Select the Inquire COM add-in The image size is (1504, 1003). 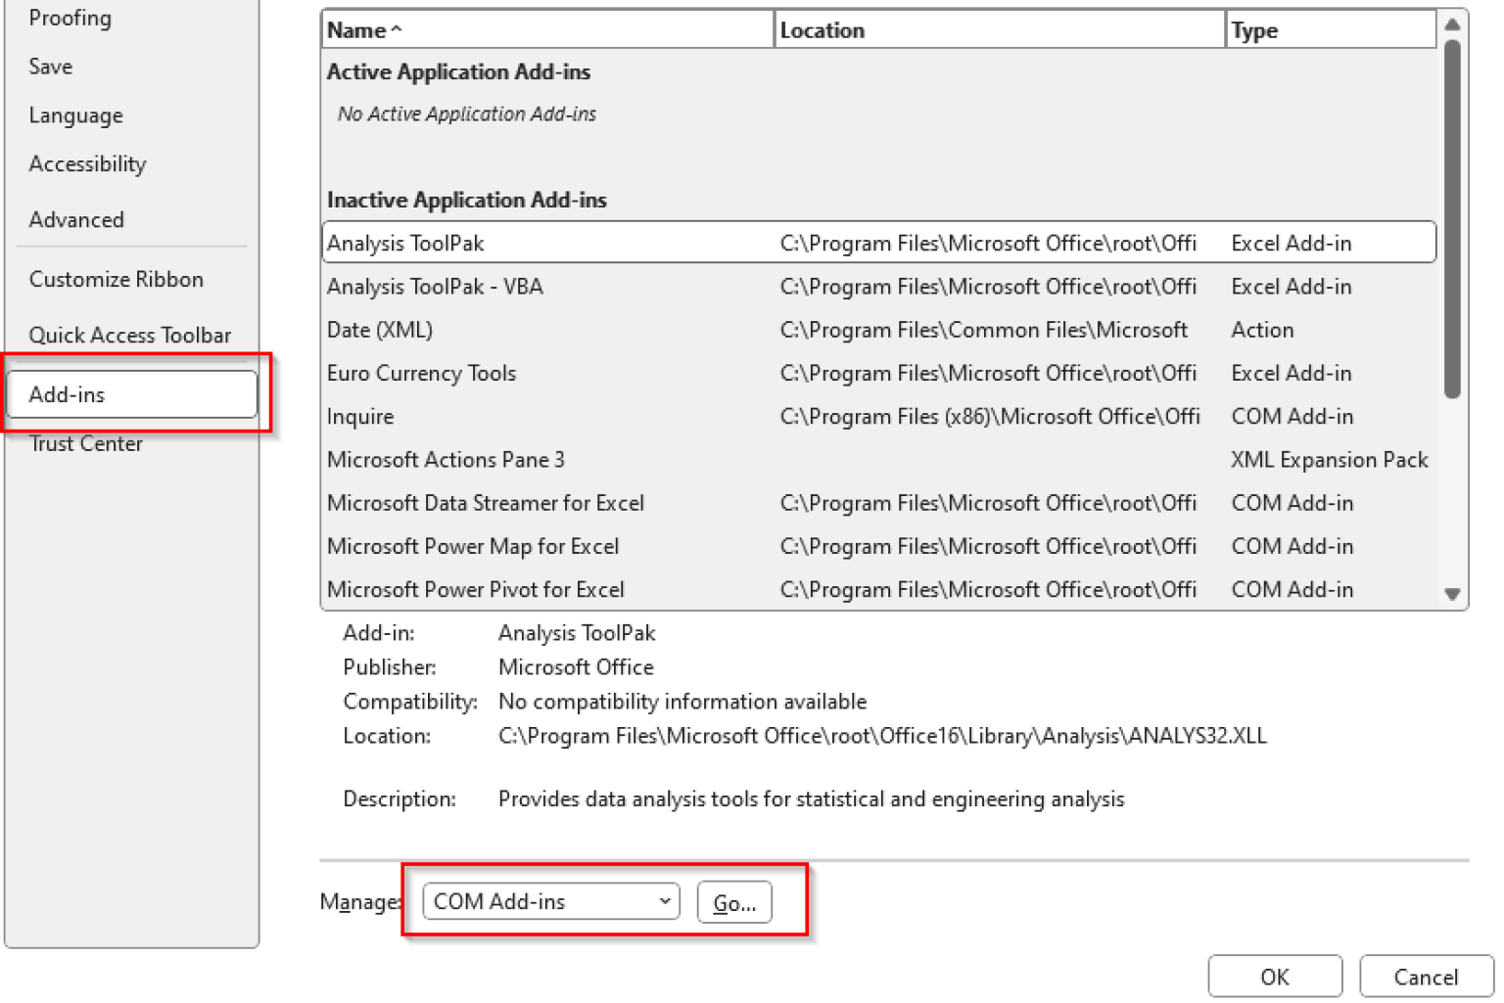point(359,416)
